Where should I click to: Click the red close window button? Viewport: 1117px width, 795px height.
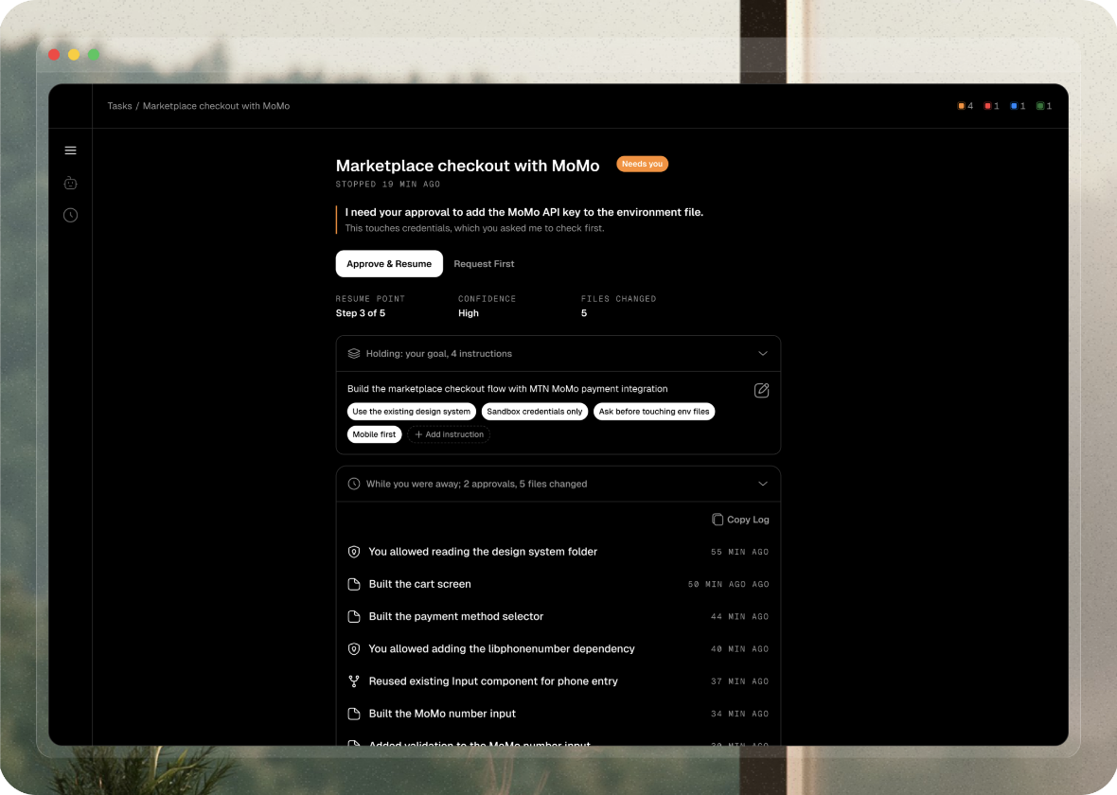pos(54,55)
